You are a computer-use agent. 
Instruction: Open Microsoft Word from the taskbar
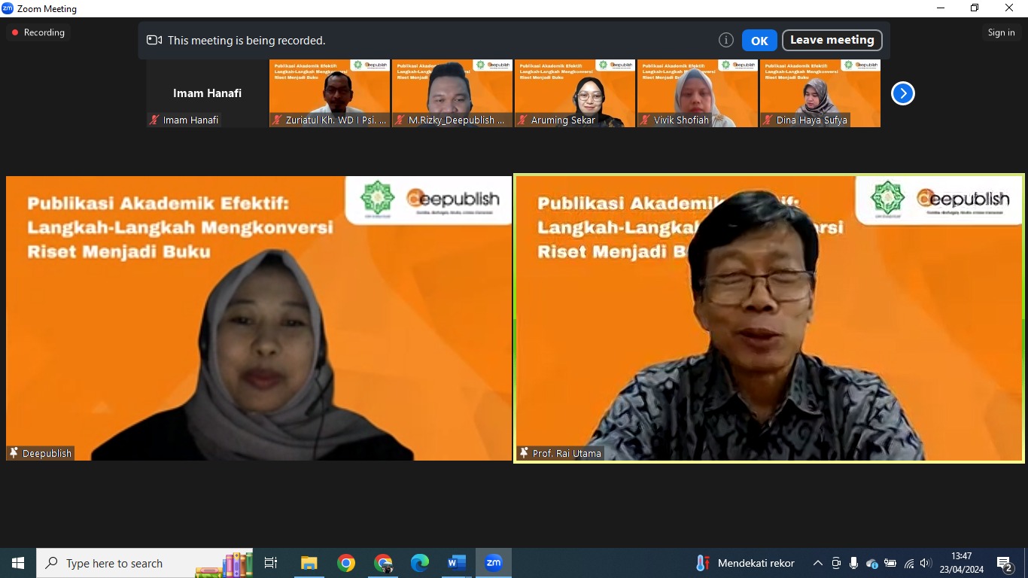point(457,563)
